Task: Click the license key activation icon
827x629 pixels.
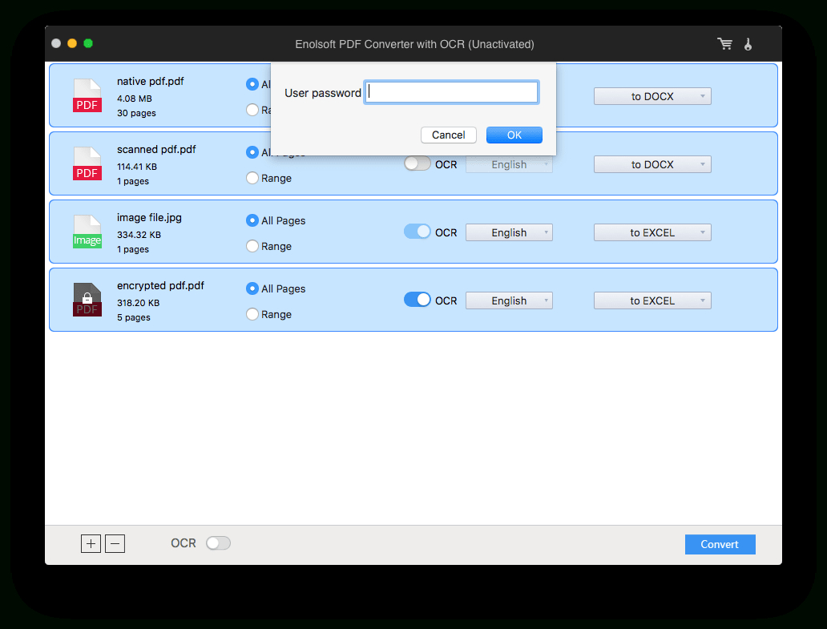Action: click(x=748, y=43)
